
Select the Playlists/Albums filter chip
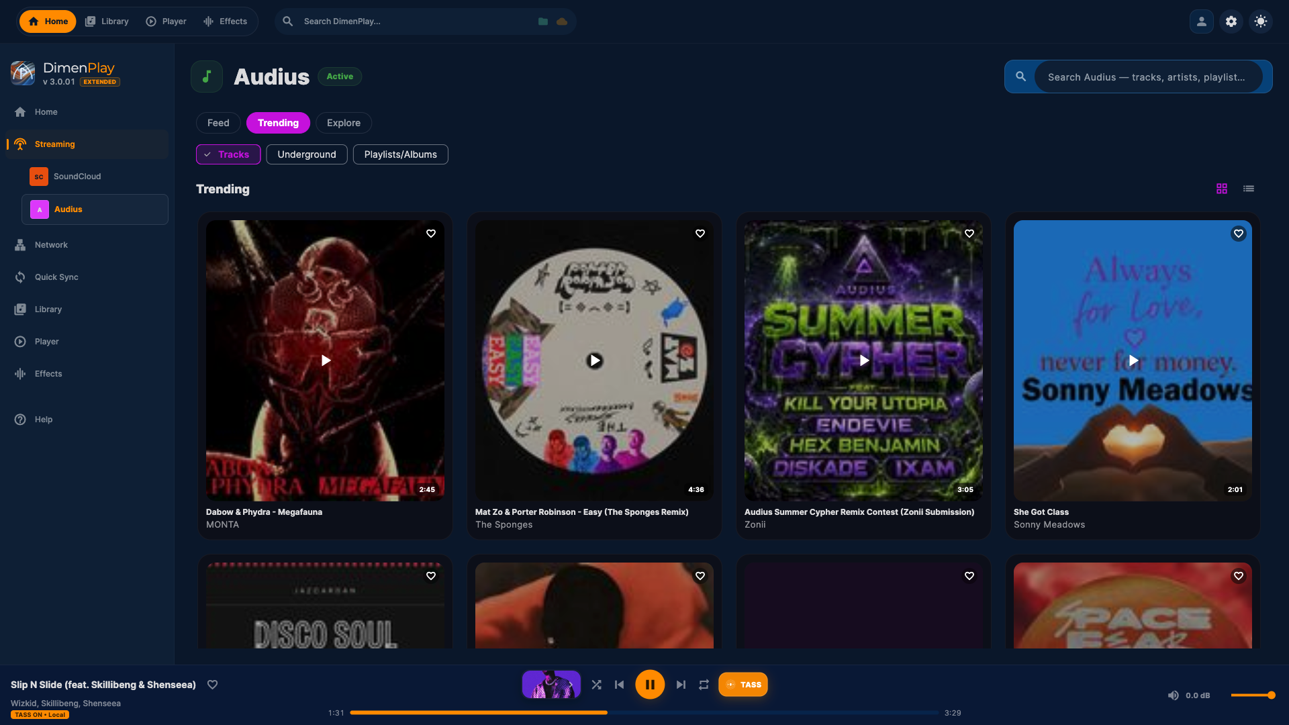pyautogui.click(x=401, y=154)
